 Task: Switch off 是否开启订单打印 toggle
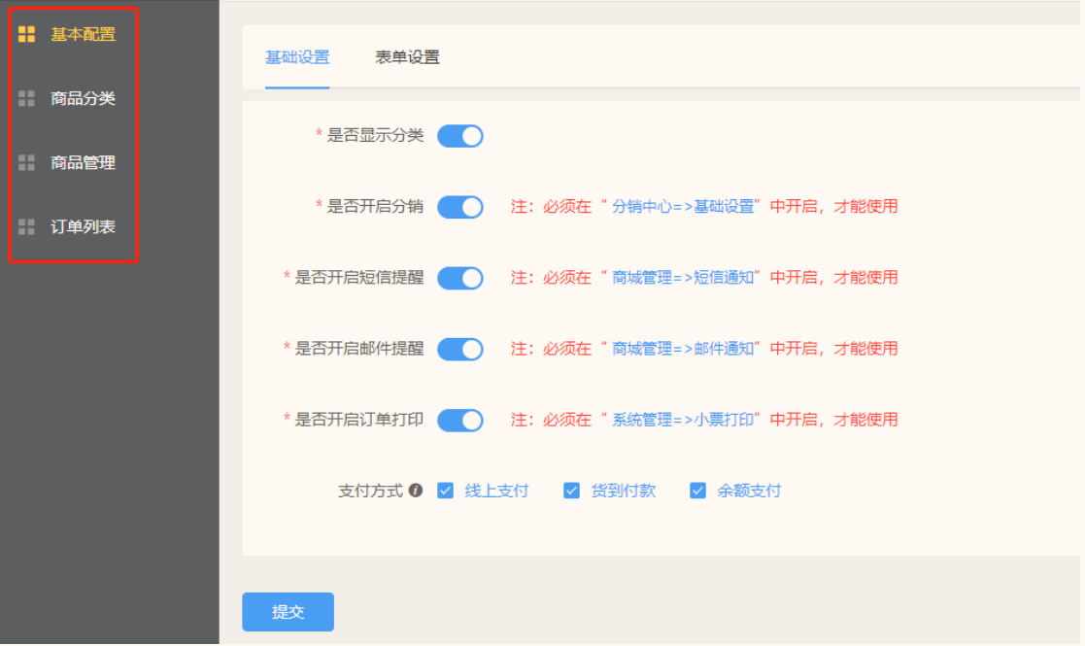tap(459, 420)
